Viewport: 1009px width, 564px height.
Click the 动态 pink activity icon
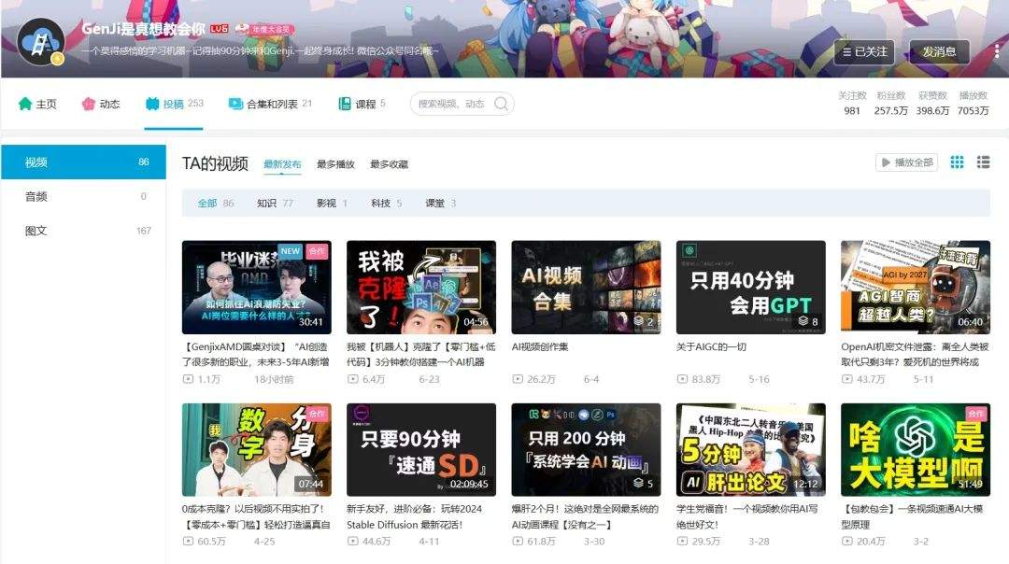[x=88, y=104]
